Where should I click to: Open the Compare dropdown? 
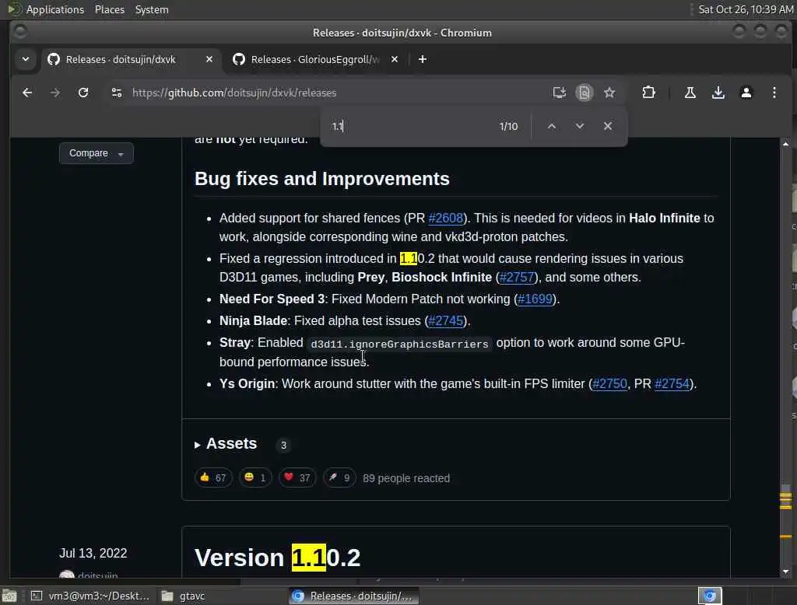pos(96,153)
